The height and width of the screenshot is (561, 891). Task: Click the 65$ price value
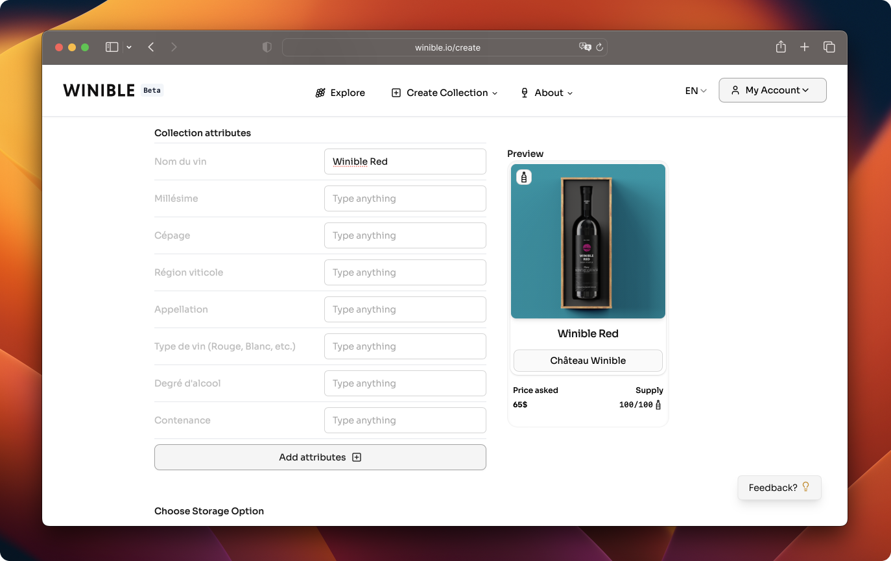(520, 405)
